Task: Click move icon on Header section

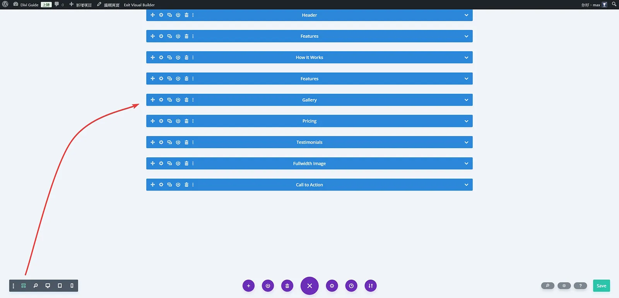Action: click(152, 15)
